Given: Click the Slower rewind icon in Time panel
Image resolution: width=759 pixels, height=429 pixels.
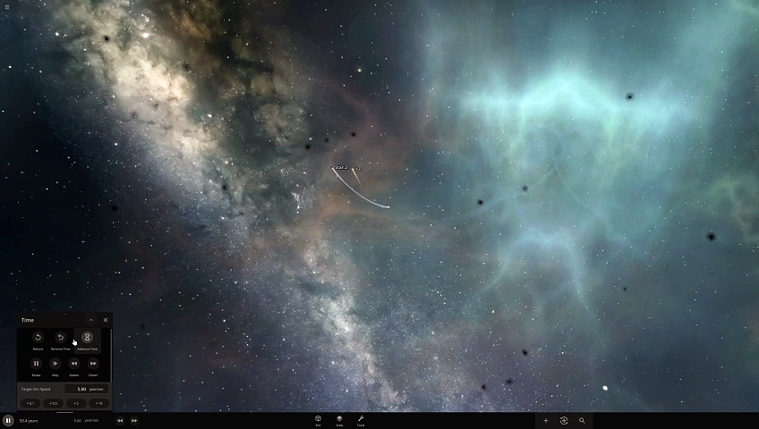Looking at the screenshot, I should [x=74, y=364].
